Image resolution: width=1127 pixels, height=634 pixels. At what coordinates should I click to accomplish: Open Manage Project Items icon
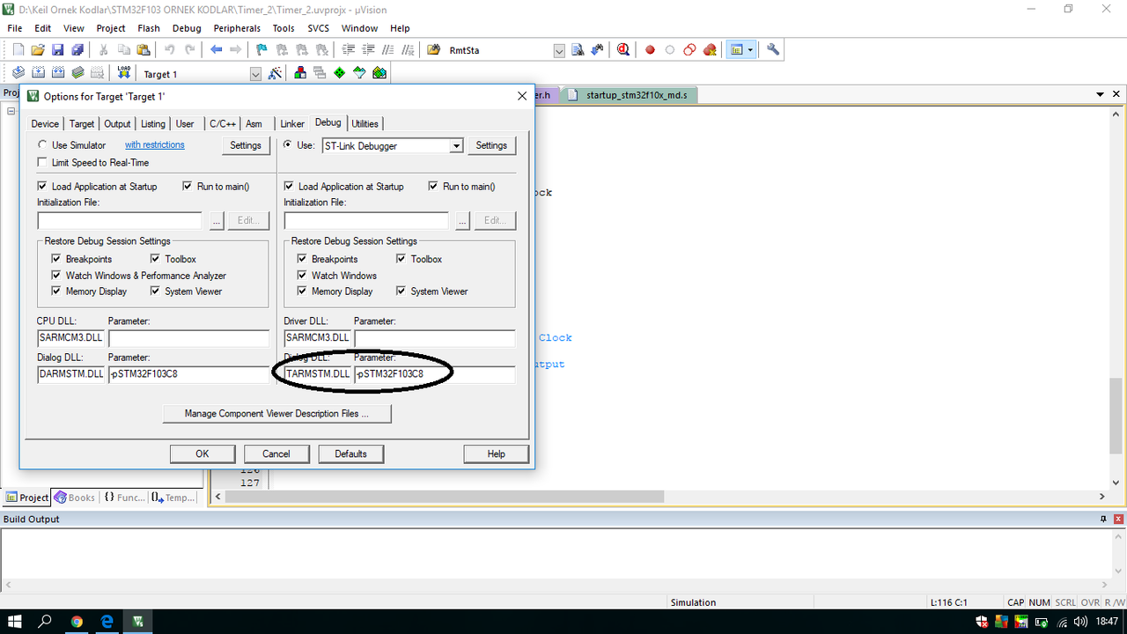coord(300,73)
